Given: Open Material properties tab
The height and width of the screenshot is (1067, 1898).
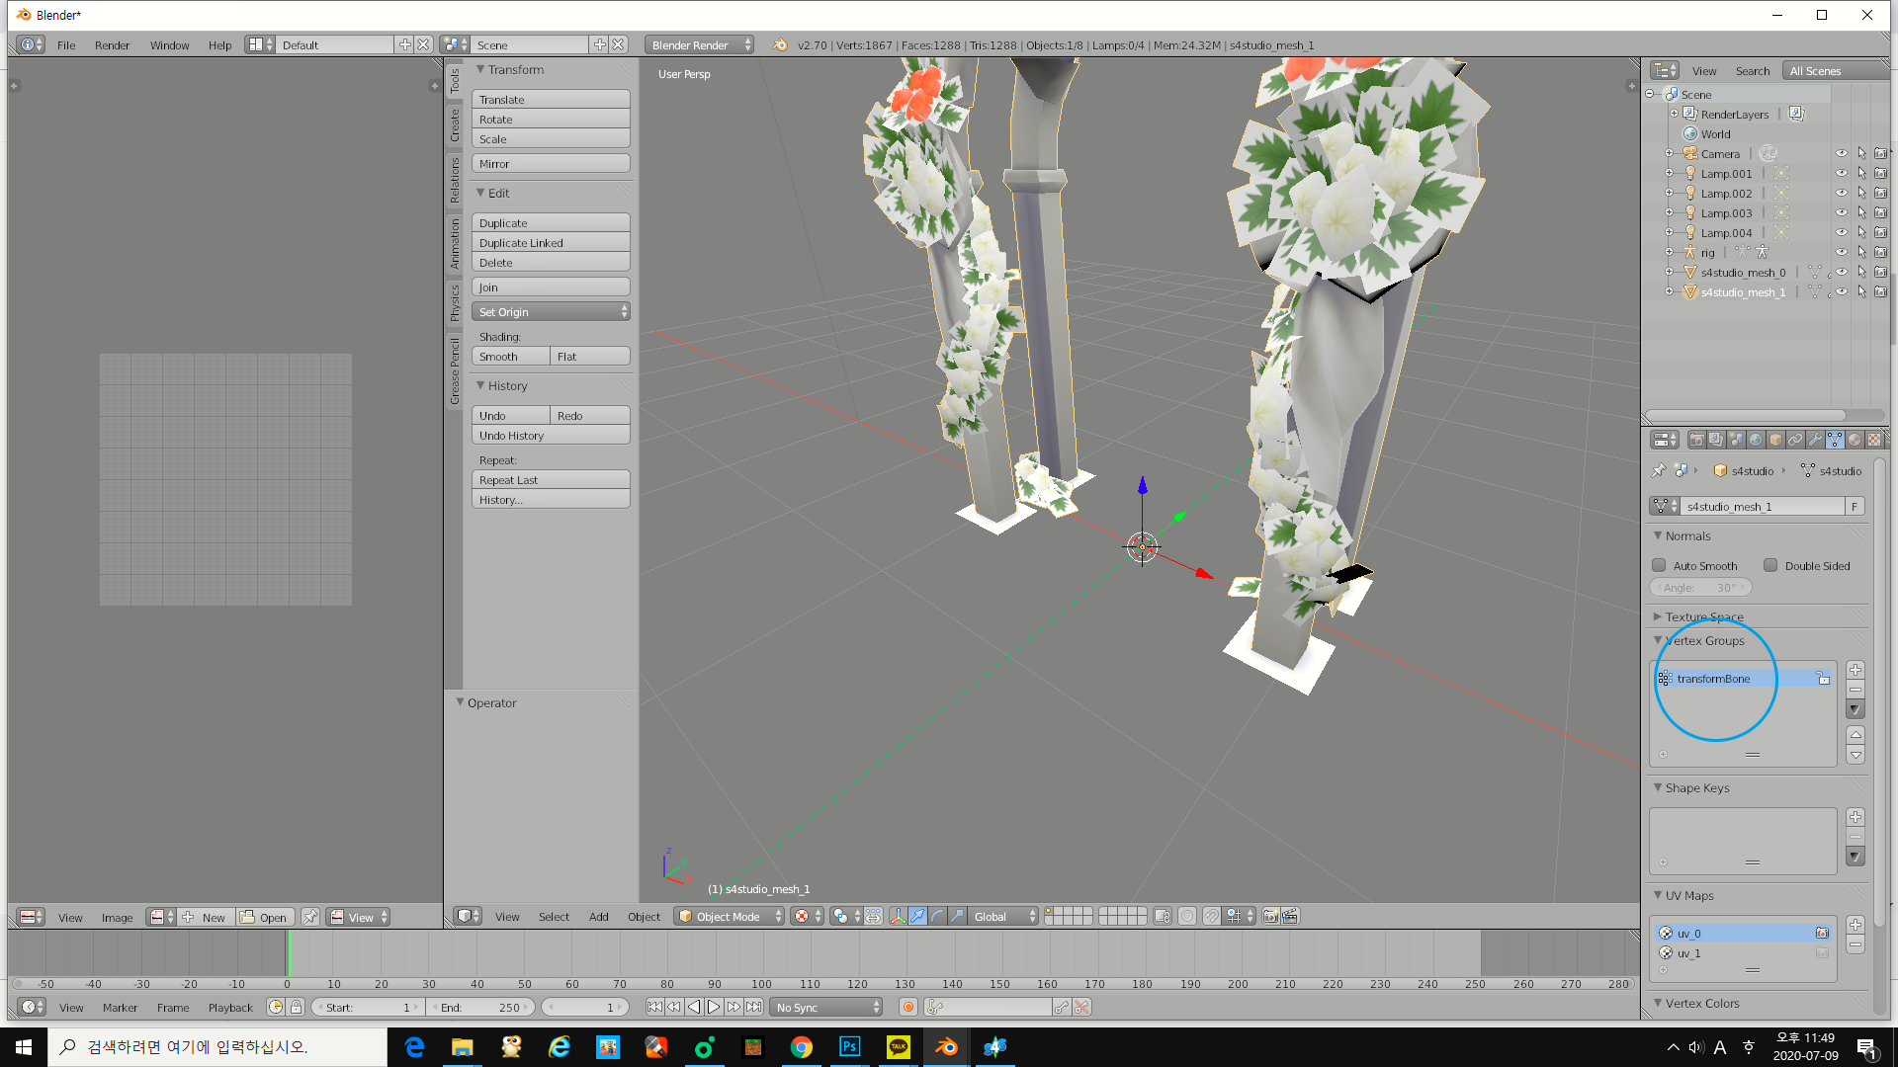Looking at the screenshot, I should click(x=1855, y=440).
